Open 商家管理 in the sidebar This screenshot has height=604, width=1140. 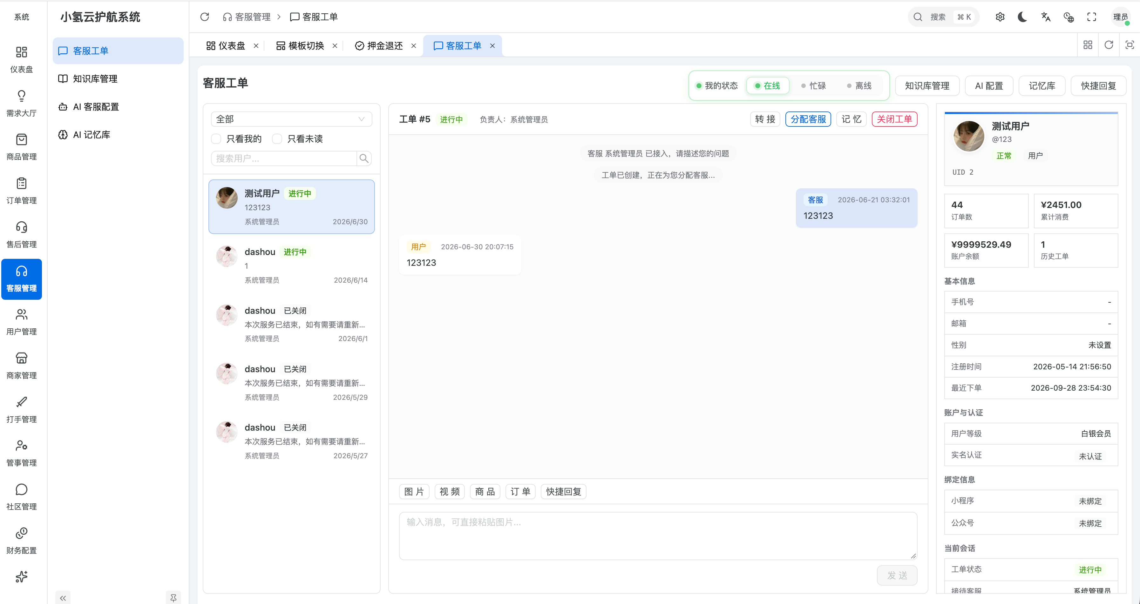point(21,366)
